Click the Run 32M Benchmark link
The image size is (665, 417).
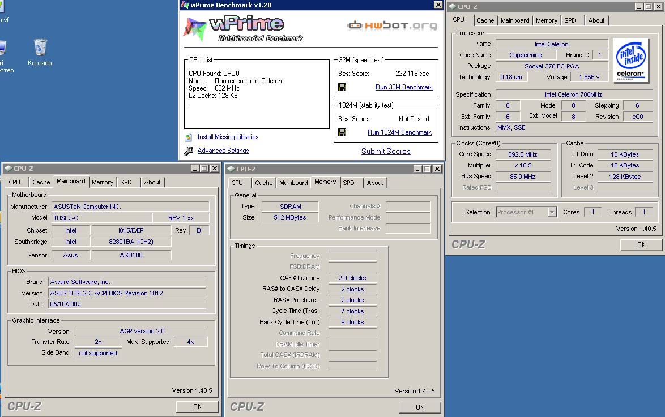pyautogui.click(x=404, y=87)
